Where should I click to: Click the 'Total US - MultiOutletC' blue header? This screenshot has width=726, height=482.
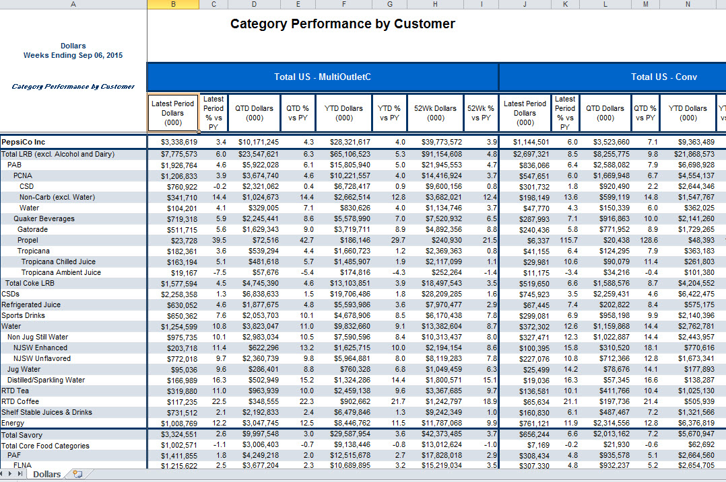(x=323, y=77)
